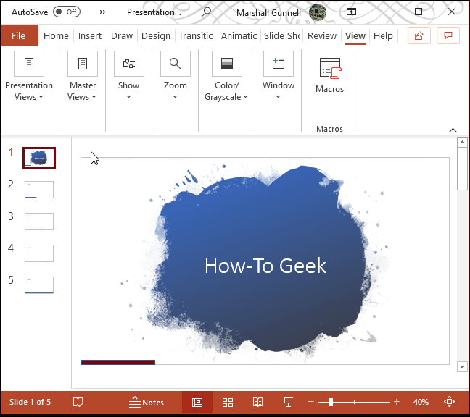Open the Comments pane icon
Screen dimensions: 470x417
click(x=449, y=36)
